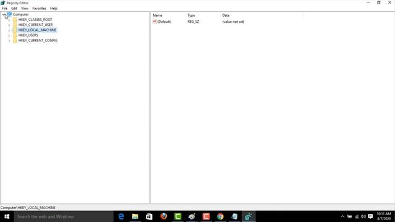Click the battery tray icon
Viewport: 395px width, 222px height.
[x=349, y=216]
